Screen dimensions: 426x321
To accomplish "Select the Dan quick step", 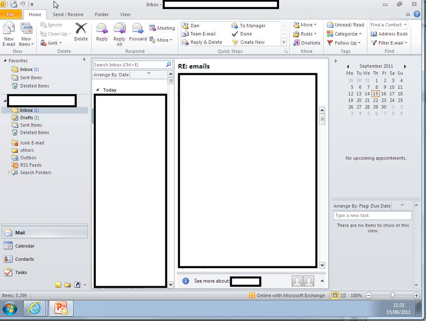I will pos(191,26).
